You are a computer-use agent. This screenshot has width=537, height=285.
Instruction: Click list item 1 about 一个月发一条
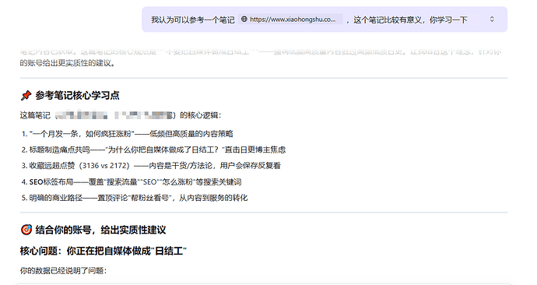pos(128,134)
